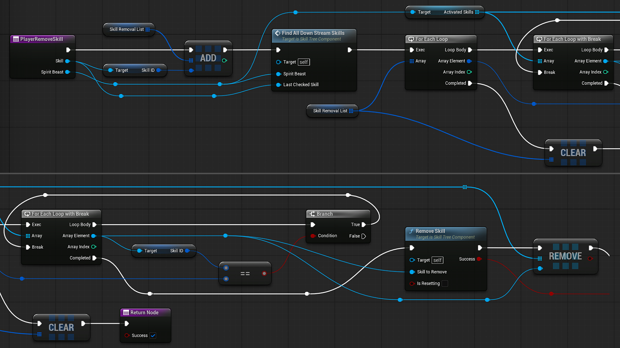This screenshot has width=620, height=348.
Task: Select the For Each Loop node header
Action: 441,39
